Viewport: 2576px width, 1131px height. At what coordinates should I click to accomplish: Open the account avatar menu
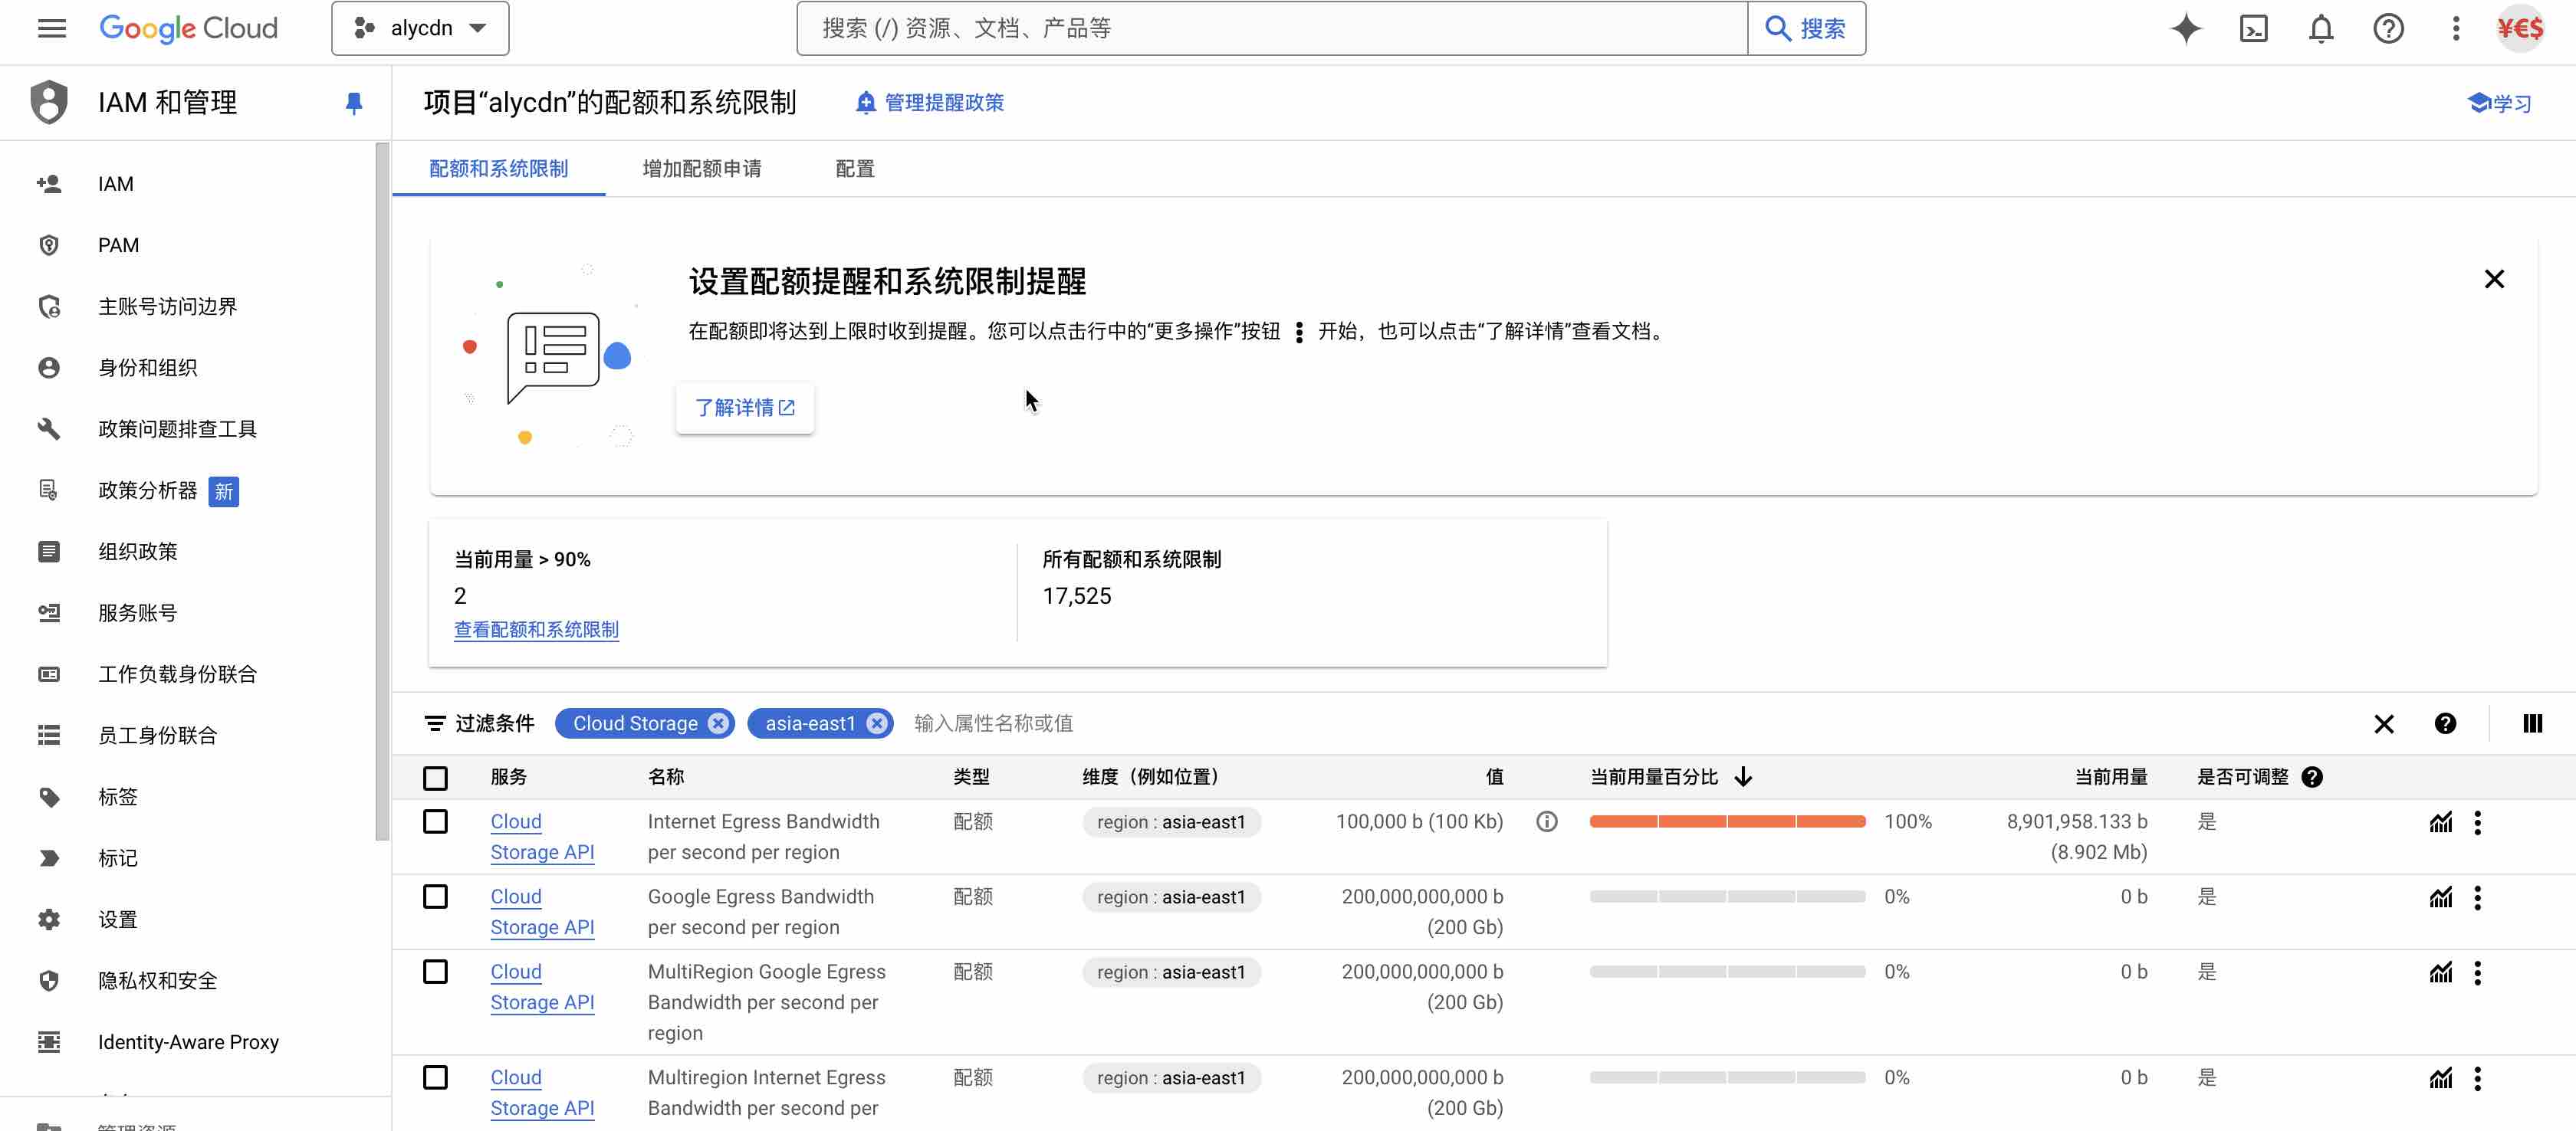tap(2520, 28)
